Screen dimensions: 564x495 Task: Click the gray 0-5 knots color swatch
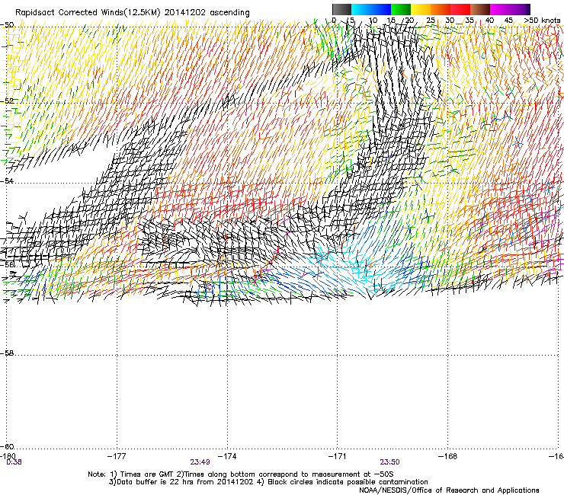point(341,9)
